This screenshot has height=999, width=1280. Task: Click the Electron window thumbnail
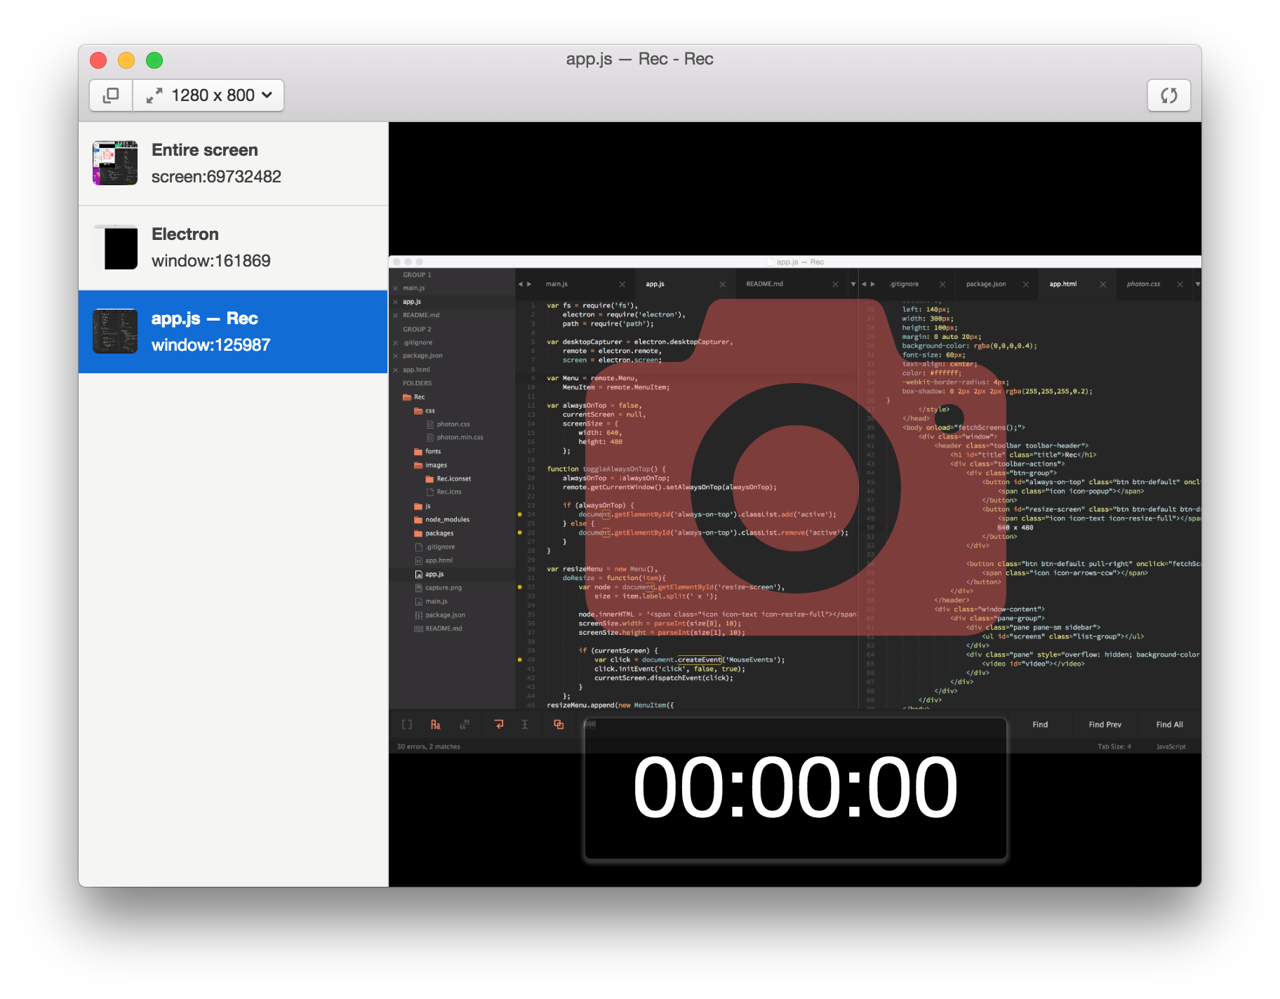click(115, 247)
